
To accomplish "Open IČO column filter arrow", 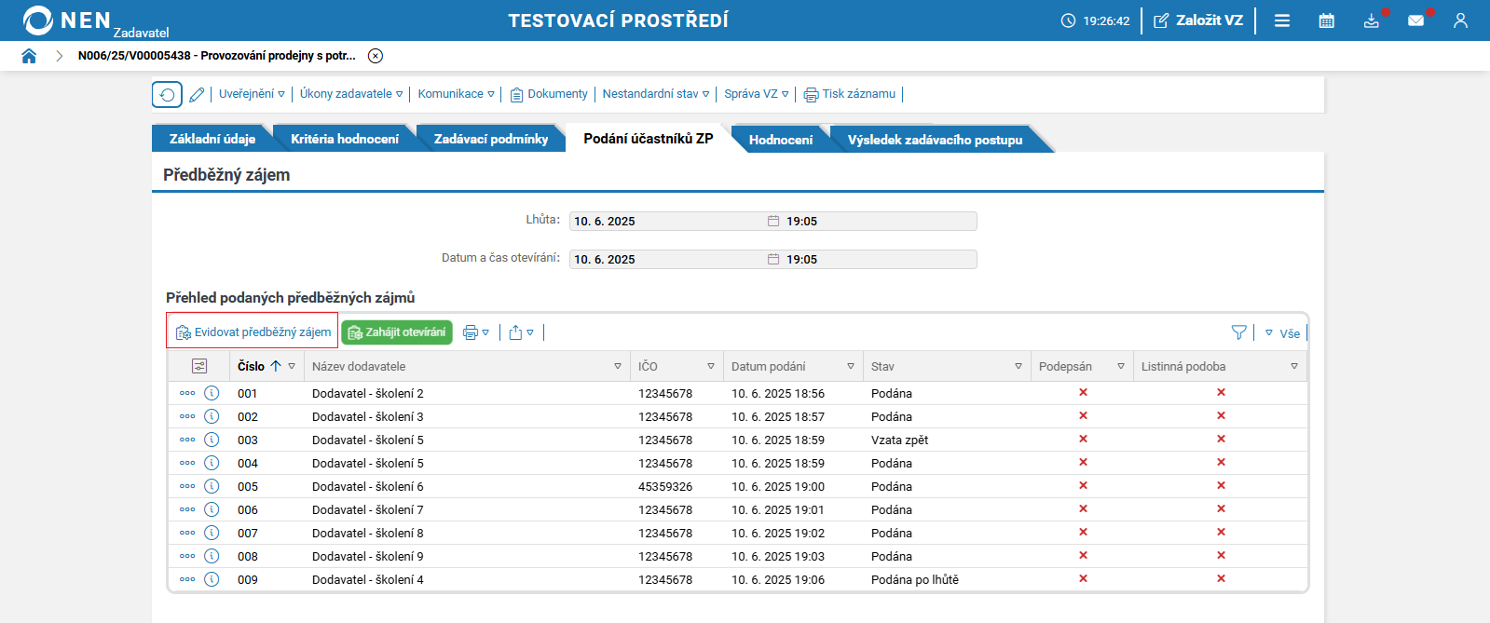I will click(x=711, y=366).
